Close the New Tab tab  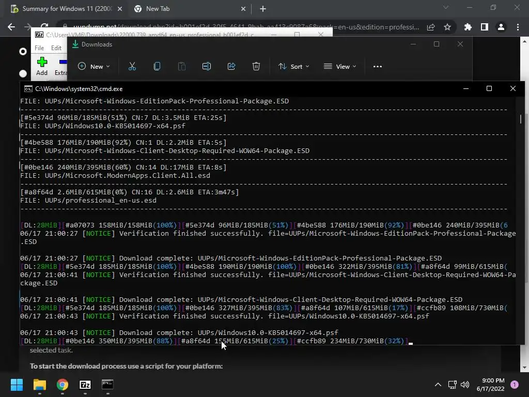coord(243,9)
